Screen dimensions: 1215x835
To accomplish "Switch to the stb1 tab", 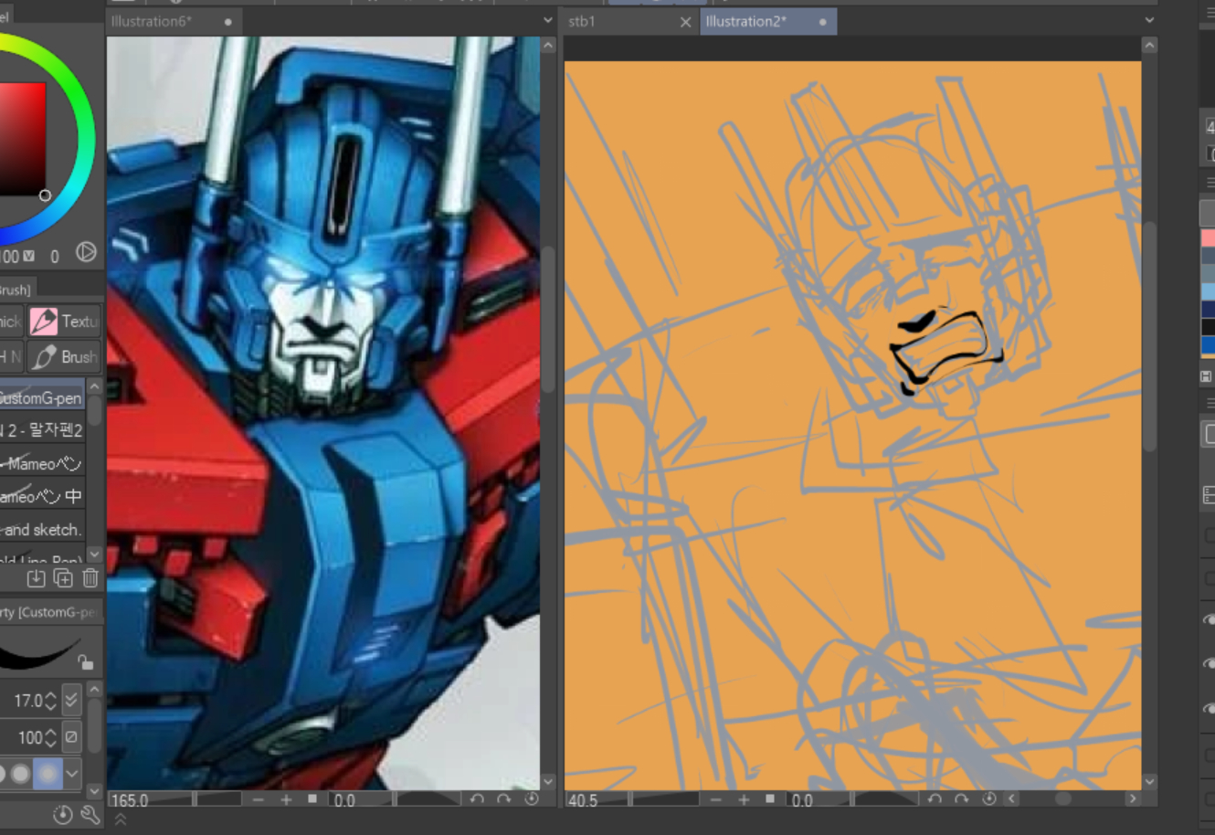I will (582, 21).
